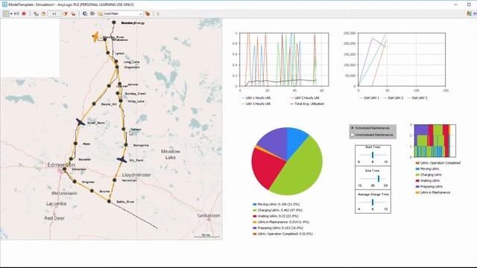Click the Vermilion station node
Viewport: 477px width, 268px height.
pyautogui.click(x=114, y=180)
